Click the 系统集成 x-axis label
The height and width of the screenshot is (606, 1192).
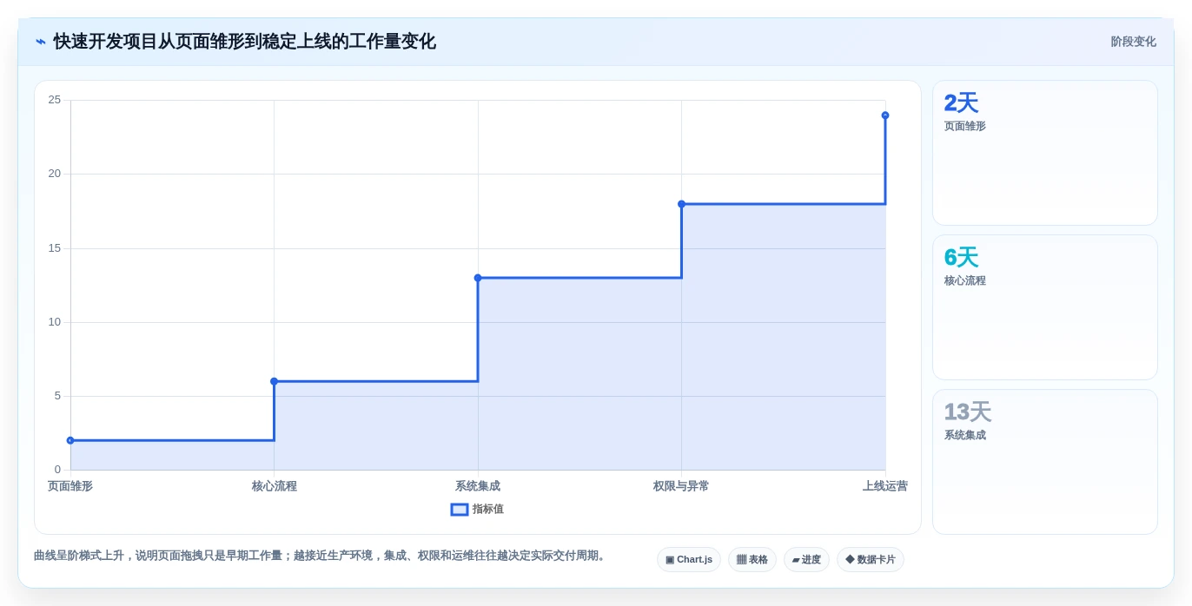[478, 486]
